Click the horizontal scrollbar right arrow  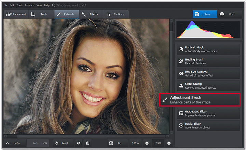167,136
